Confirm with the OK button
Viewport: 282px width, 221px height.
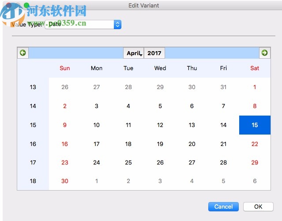258,206
